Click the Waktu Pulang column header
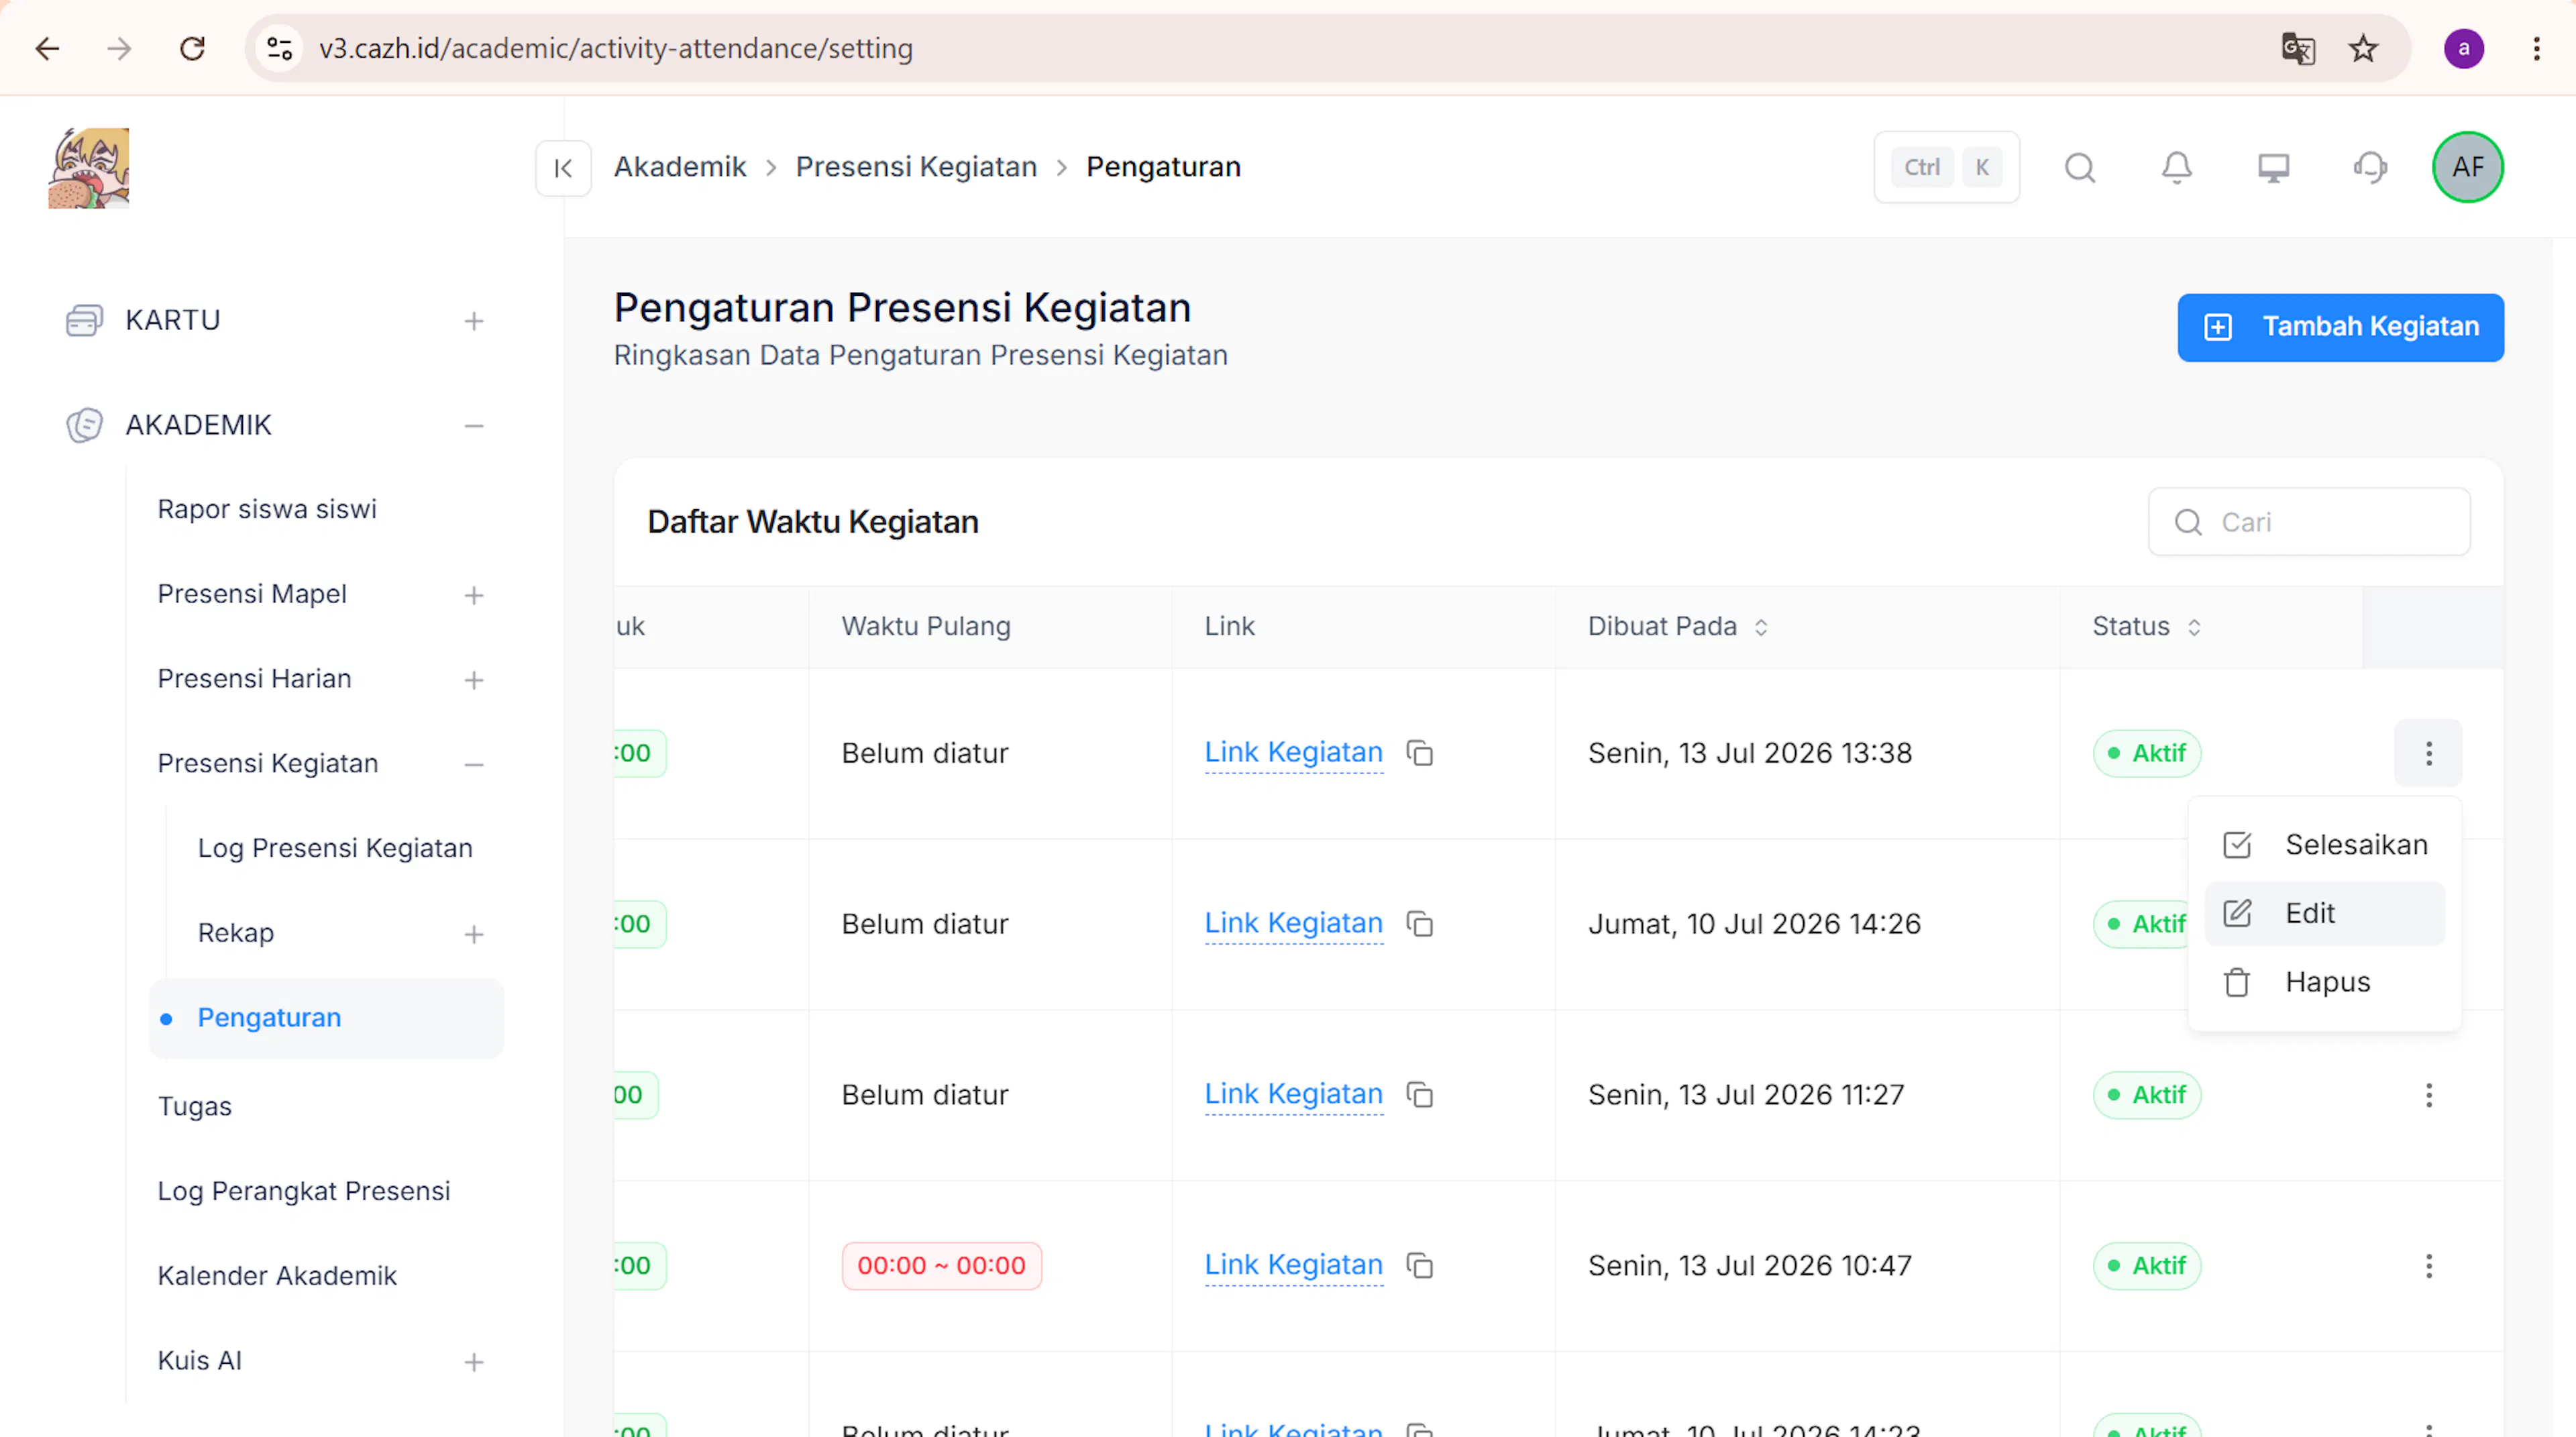Image resolution: width=2576 pixels, height=1437 pixels. click(926, 626)
